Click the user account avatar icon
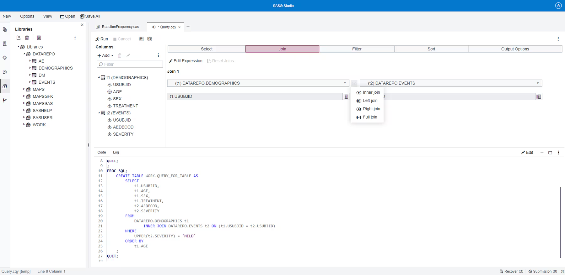Viewport: 565px width, 275px height. click(x=558, y=6)
